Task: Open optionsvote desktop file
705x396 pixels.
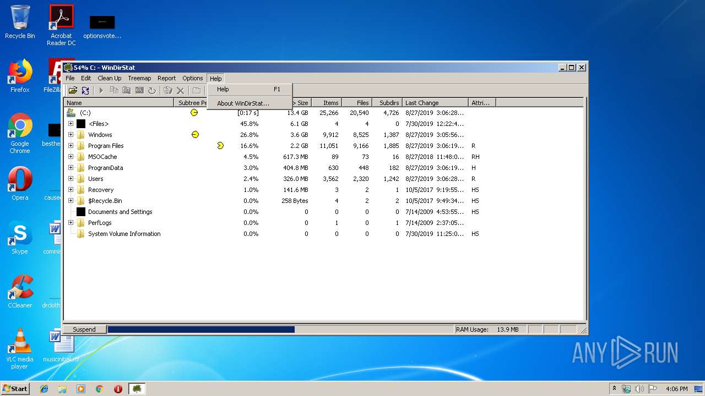Action: click(x=102, y=26)
